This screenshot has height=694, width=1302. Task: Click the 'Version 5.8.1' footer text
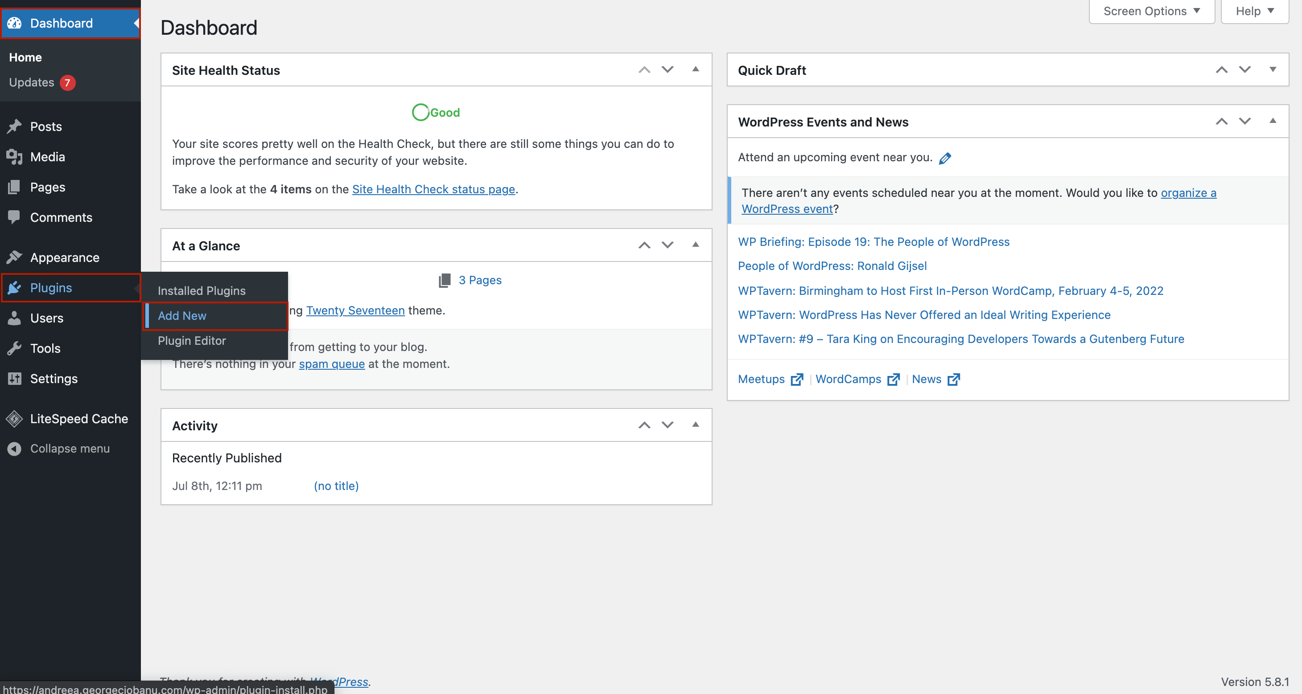click(x=1254, y=682)
